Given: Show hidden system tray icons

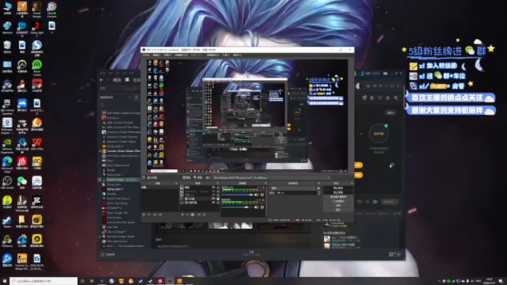Looking at the screenshot, I should pyautogui.click(x=439, y=281).
